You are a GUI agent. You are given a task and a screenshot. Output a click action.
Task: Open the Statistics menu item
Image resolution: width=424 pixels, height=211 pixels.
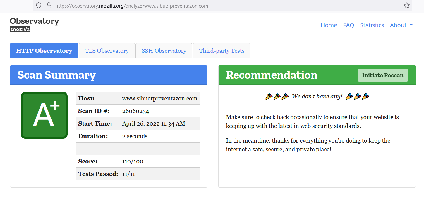pos(372,25)
